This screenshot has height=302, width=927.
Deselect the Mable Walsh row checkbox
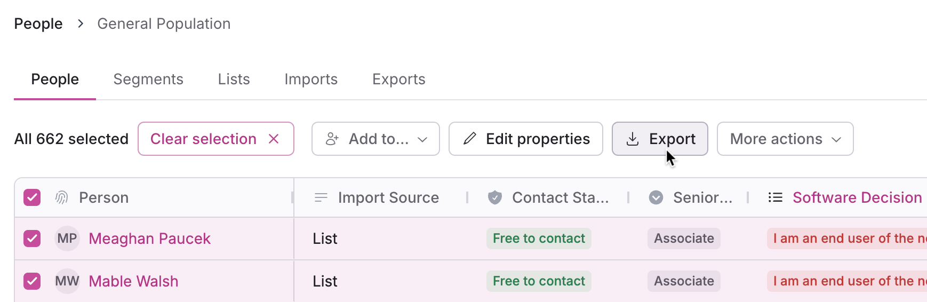click(32, 281)
